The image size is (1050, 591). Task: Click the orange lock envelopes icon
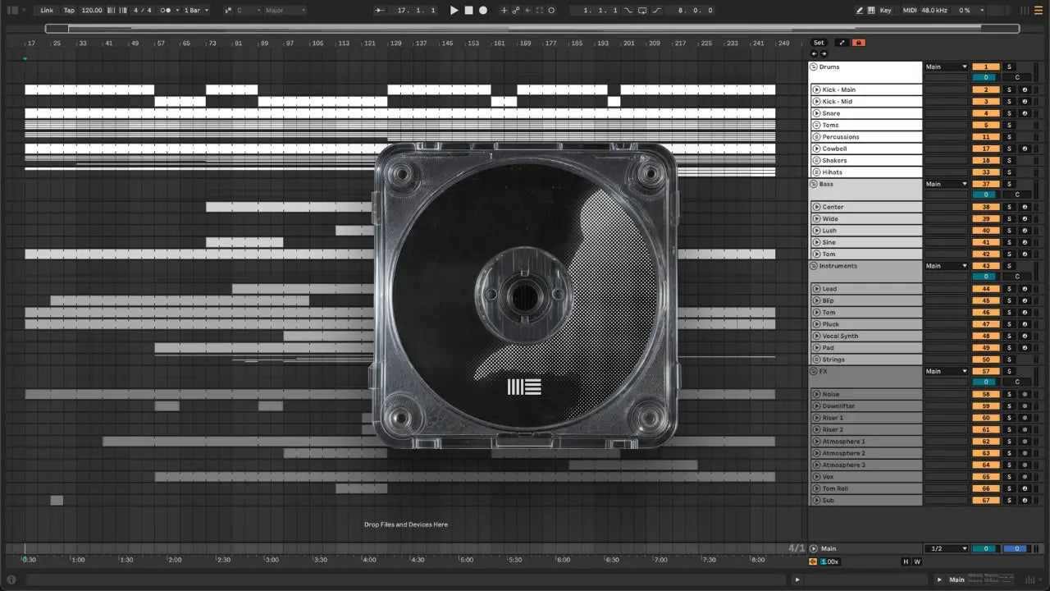click(x=858, y=43)
